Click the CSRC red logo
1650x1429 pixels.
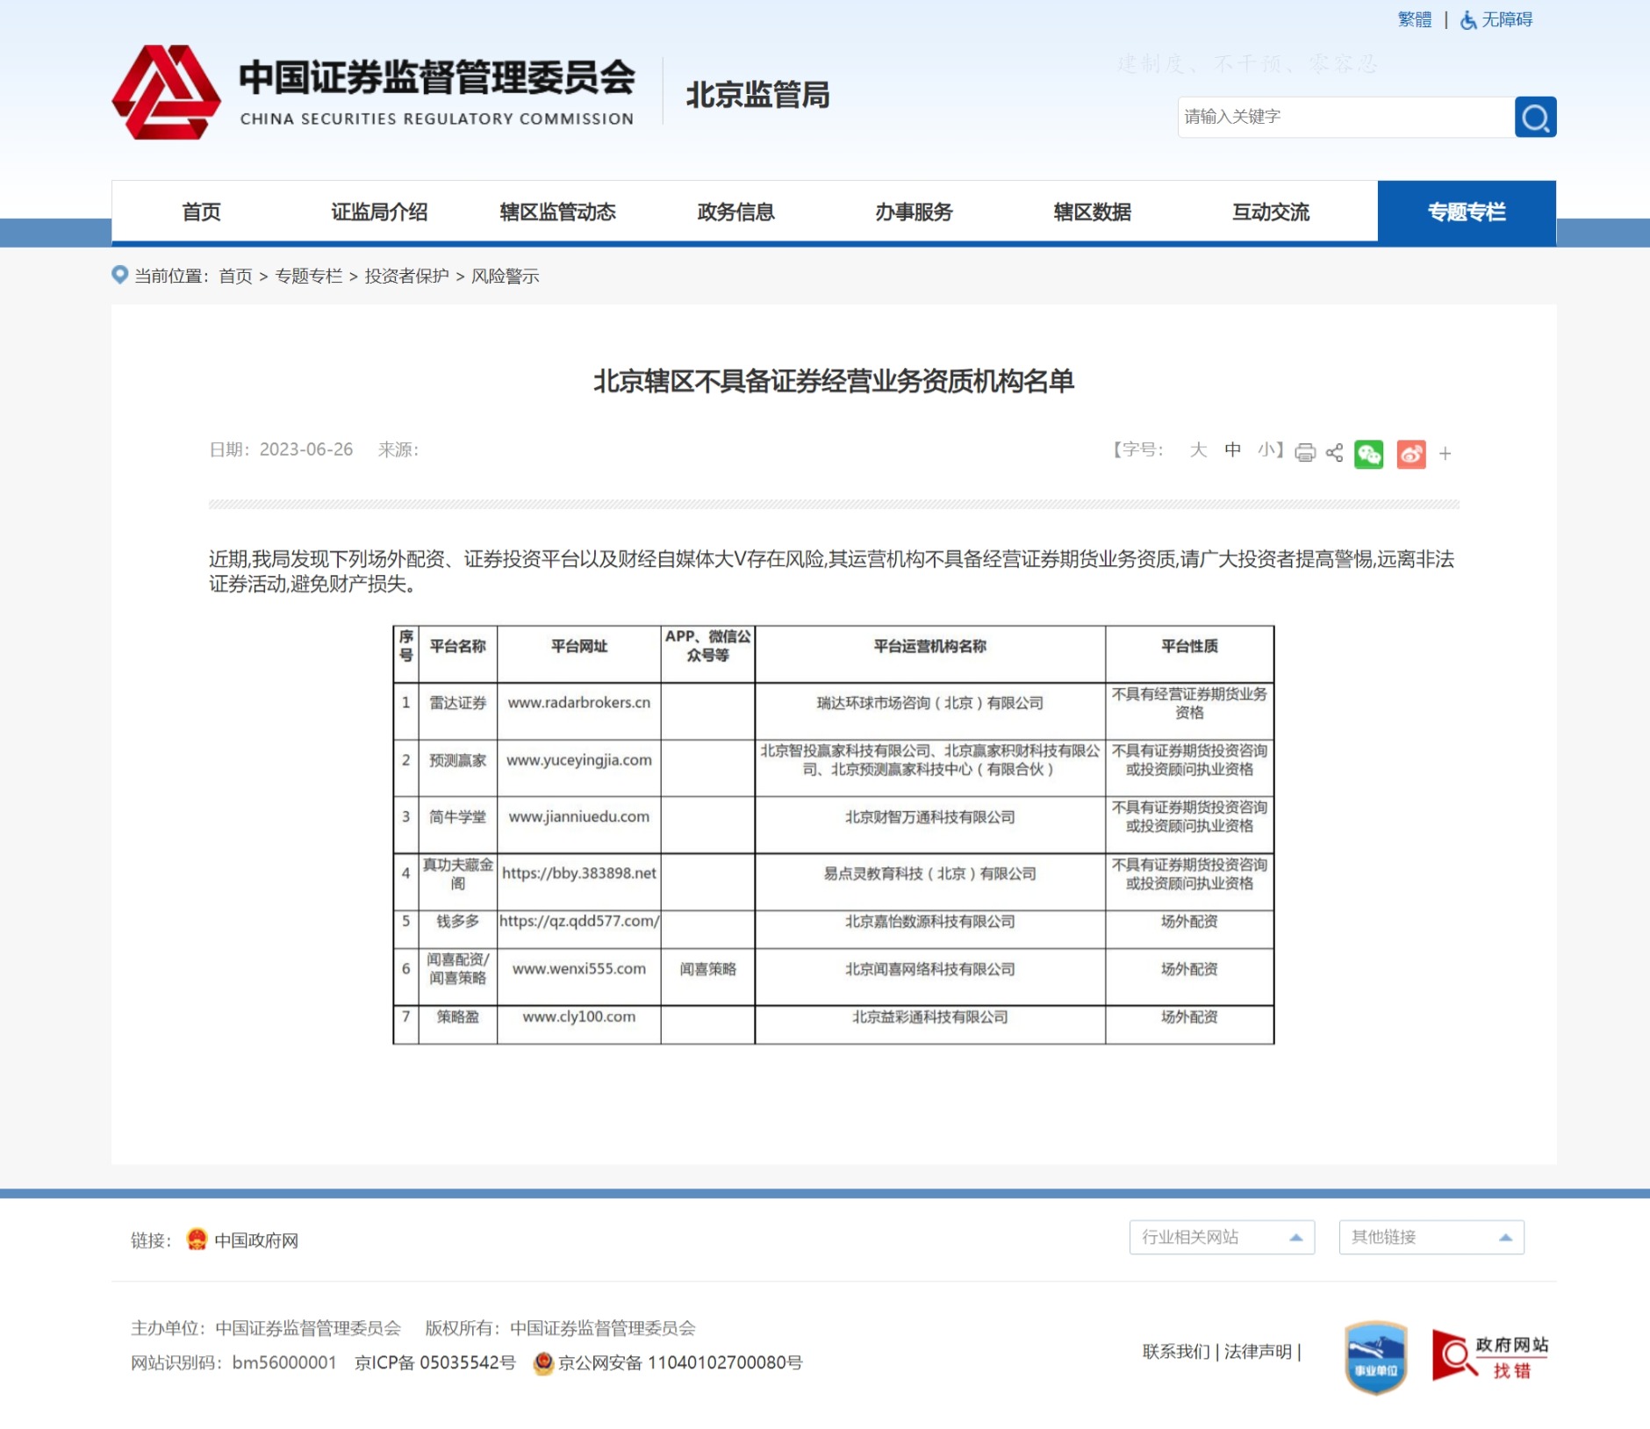(x=166, y=92)
